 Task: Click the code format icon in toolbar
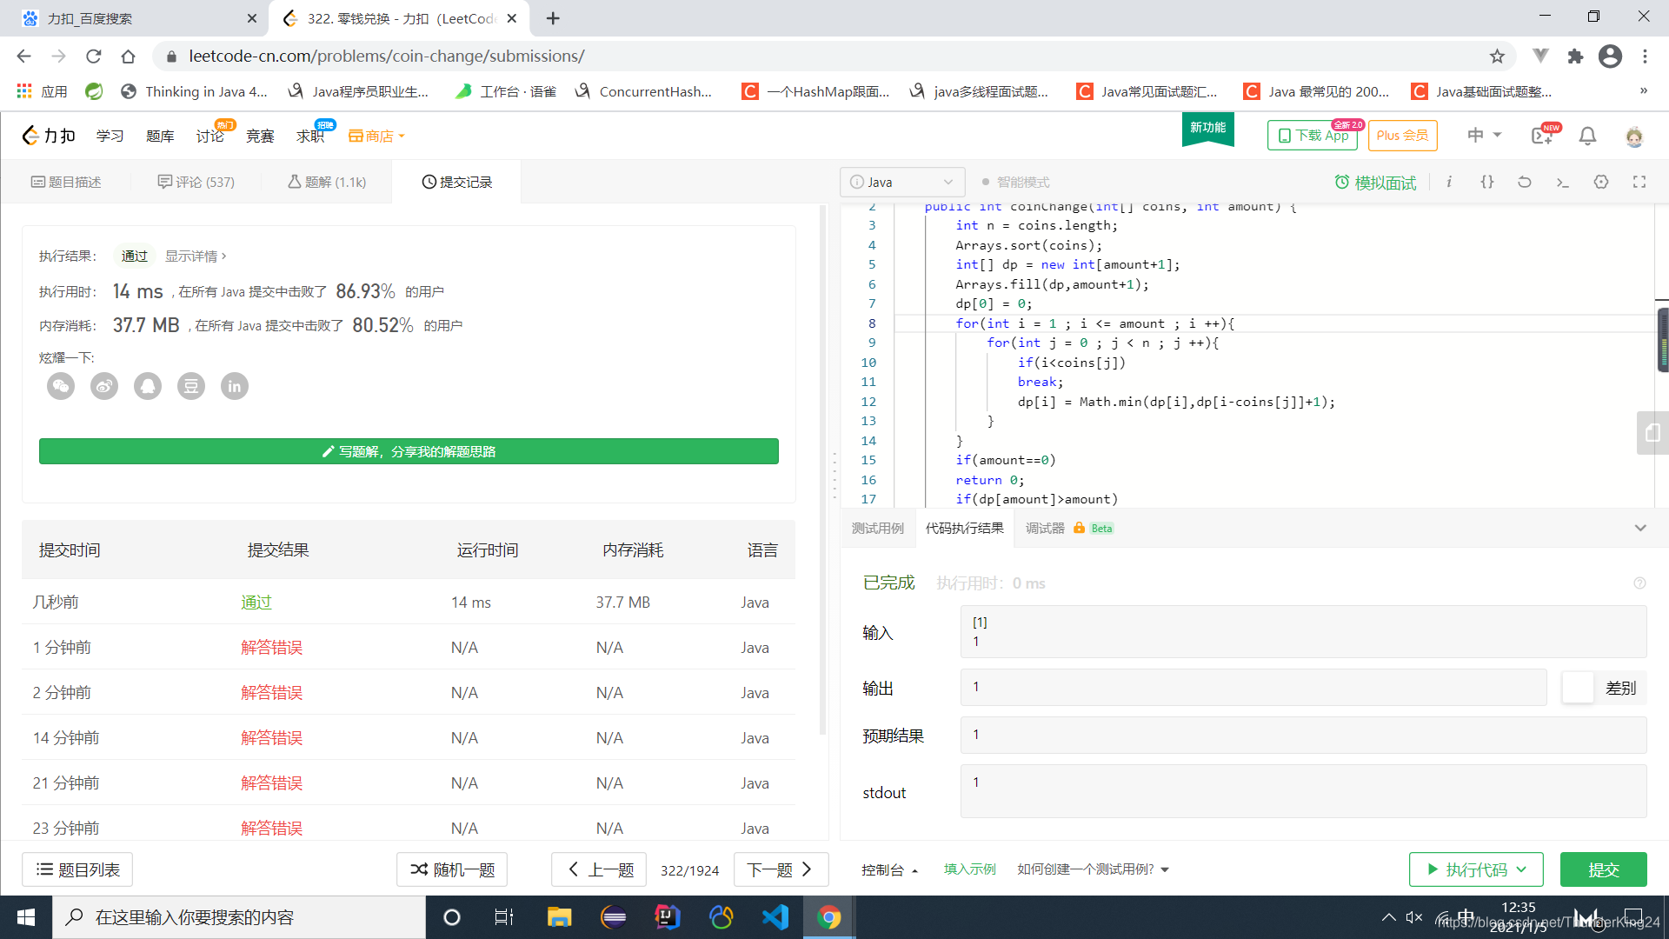click(1486, 183)
